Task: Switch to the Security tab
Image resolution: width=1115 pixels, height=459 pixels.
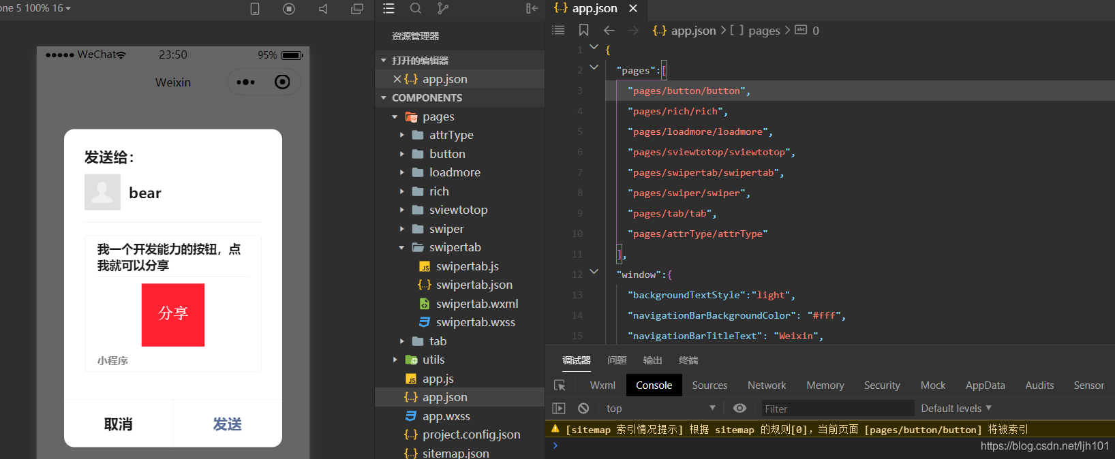Action: pyautogui.click(x=882, y=385)
